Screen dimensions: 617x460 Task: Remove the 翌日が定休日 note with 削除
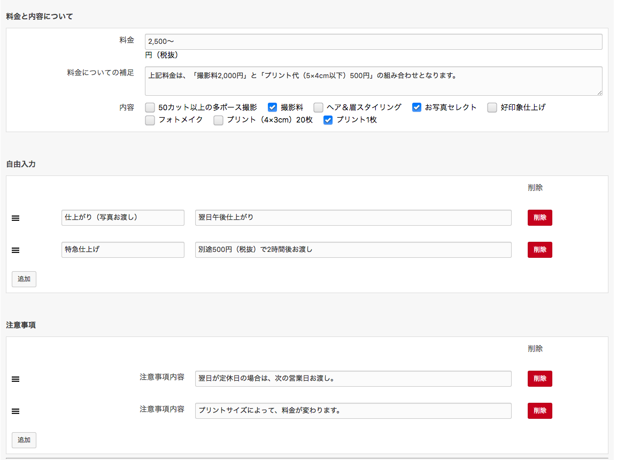[x=539, y=379]
